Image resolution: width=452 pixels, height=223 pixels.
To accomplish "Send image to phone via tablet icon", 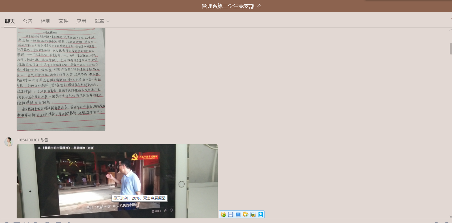I will coord(238,214).
